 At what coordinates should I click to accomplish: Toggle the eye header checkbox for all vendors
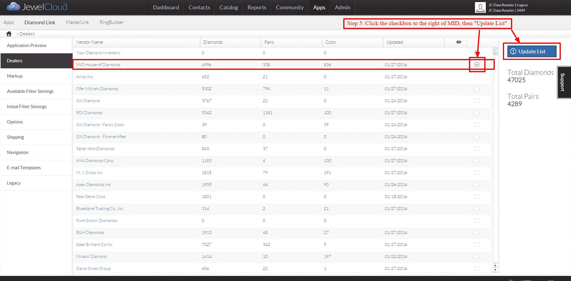464,43
